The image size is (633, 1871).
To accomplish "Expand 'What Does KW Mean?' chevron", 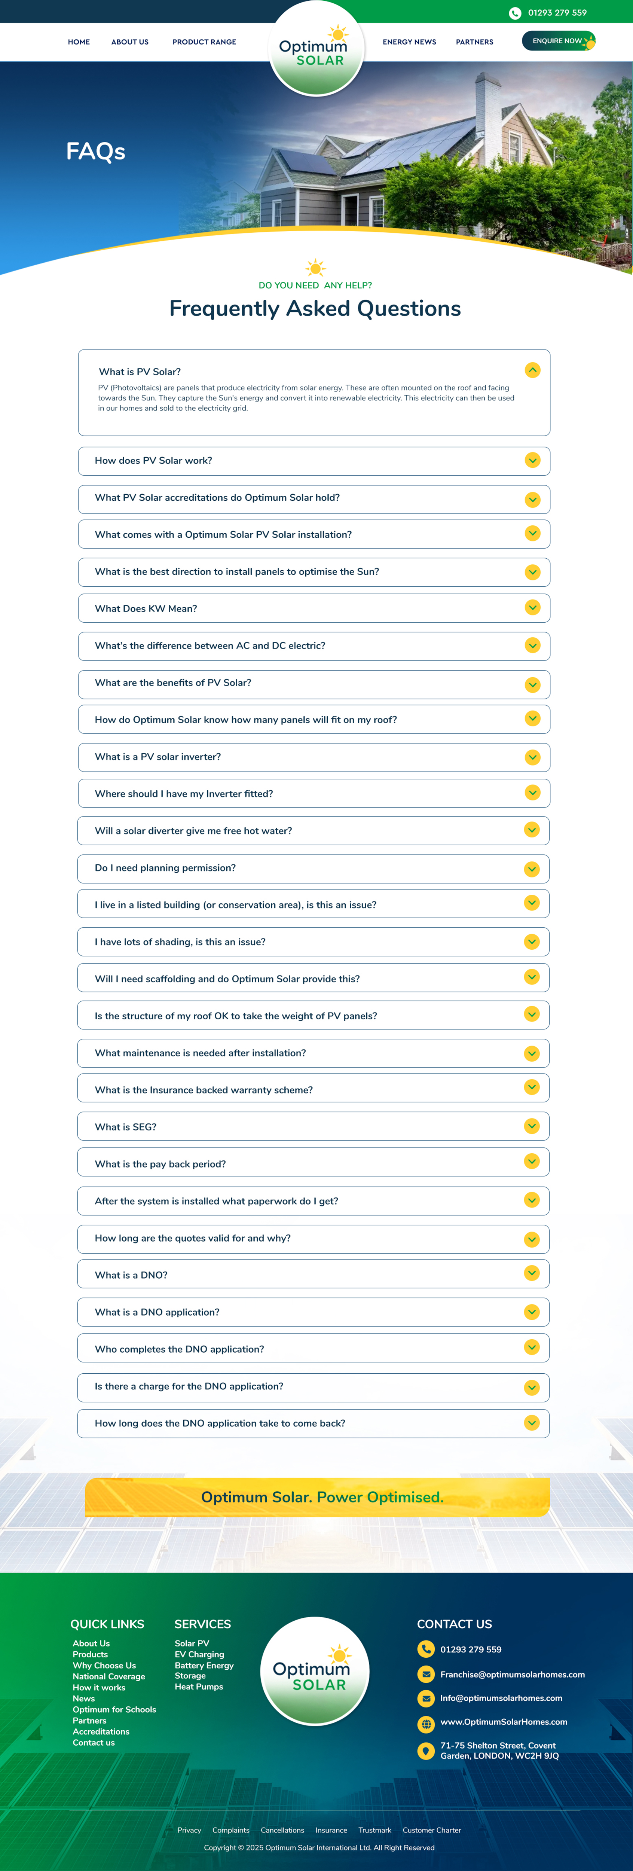I will 532,608.
